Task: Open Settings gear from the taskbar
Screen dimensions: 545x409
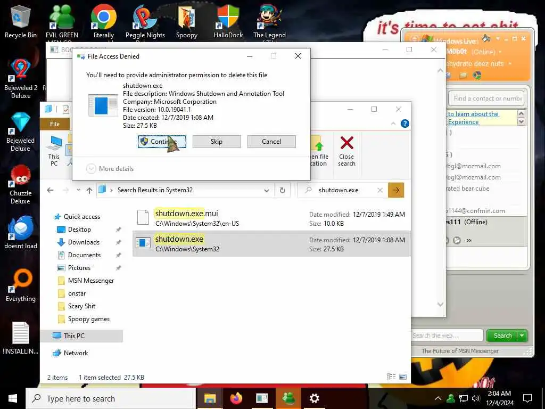Action: point(314,398)
